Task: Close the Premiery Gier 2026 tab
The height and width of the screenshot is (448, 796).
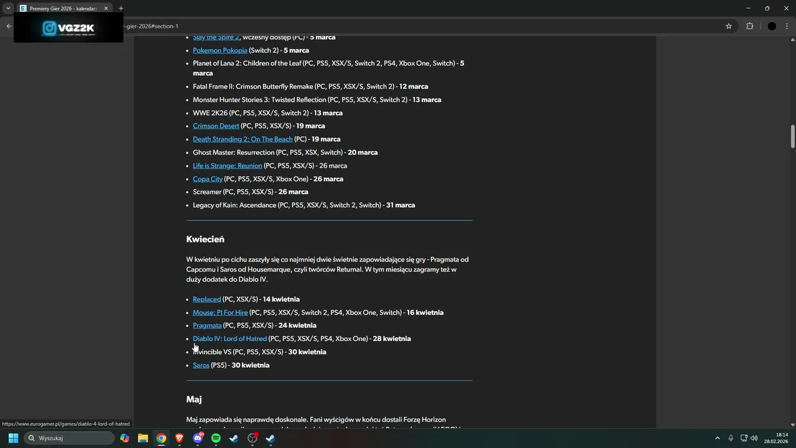Action: (106, 9)
